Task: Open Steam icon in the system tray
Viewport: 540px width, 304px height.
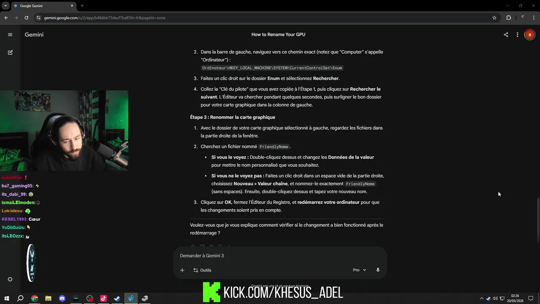Action: (x=488, y=299)
